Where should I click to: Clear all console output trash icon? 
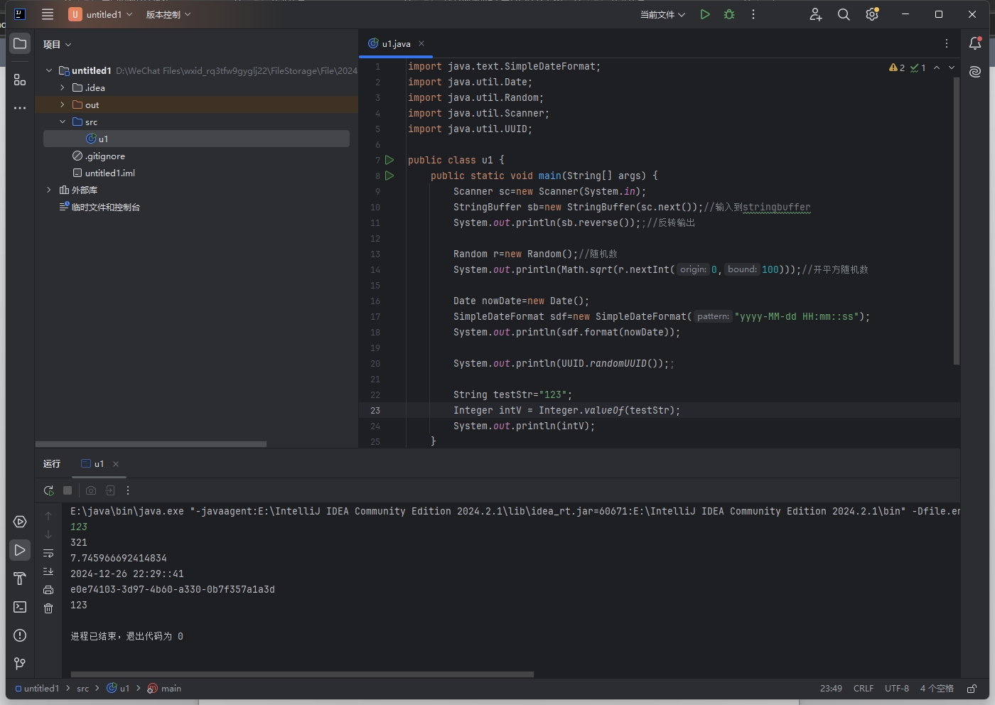coord(48,608)
